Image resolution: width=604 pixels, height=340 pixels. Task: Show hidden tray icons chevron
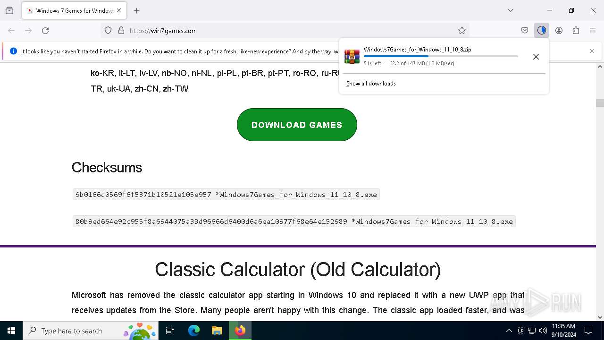pos(509,331)
